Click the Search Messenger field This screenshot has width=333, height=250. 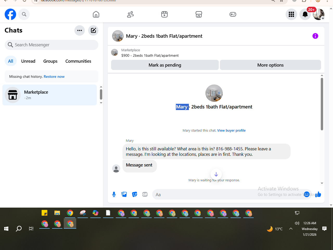(52, 45)
